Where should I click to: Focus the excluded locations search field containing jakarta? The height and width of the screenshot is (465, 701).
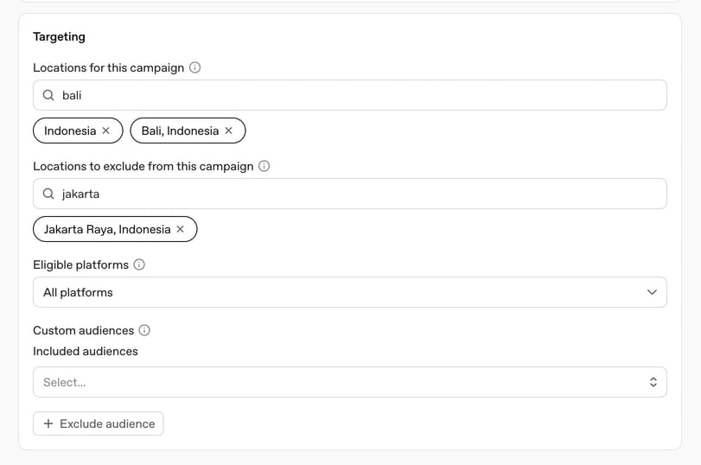click(x=350, y=194)
